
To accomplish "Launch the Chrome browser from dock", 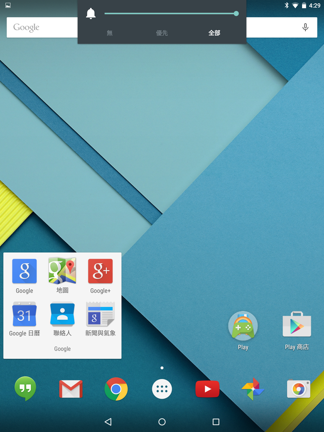I will tap(116, 389).
